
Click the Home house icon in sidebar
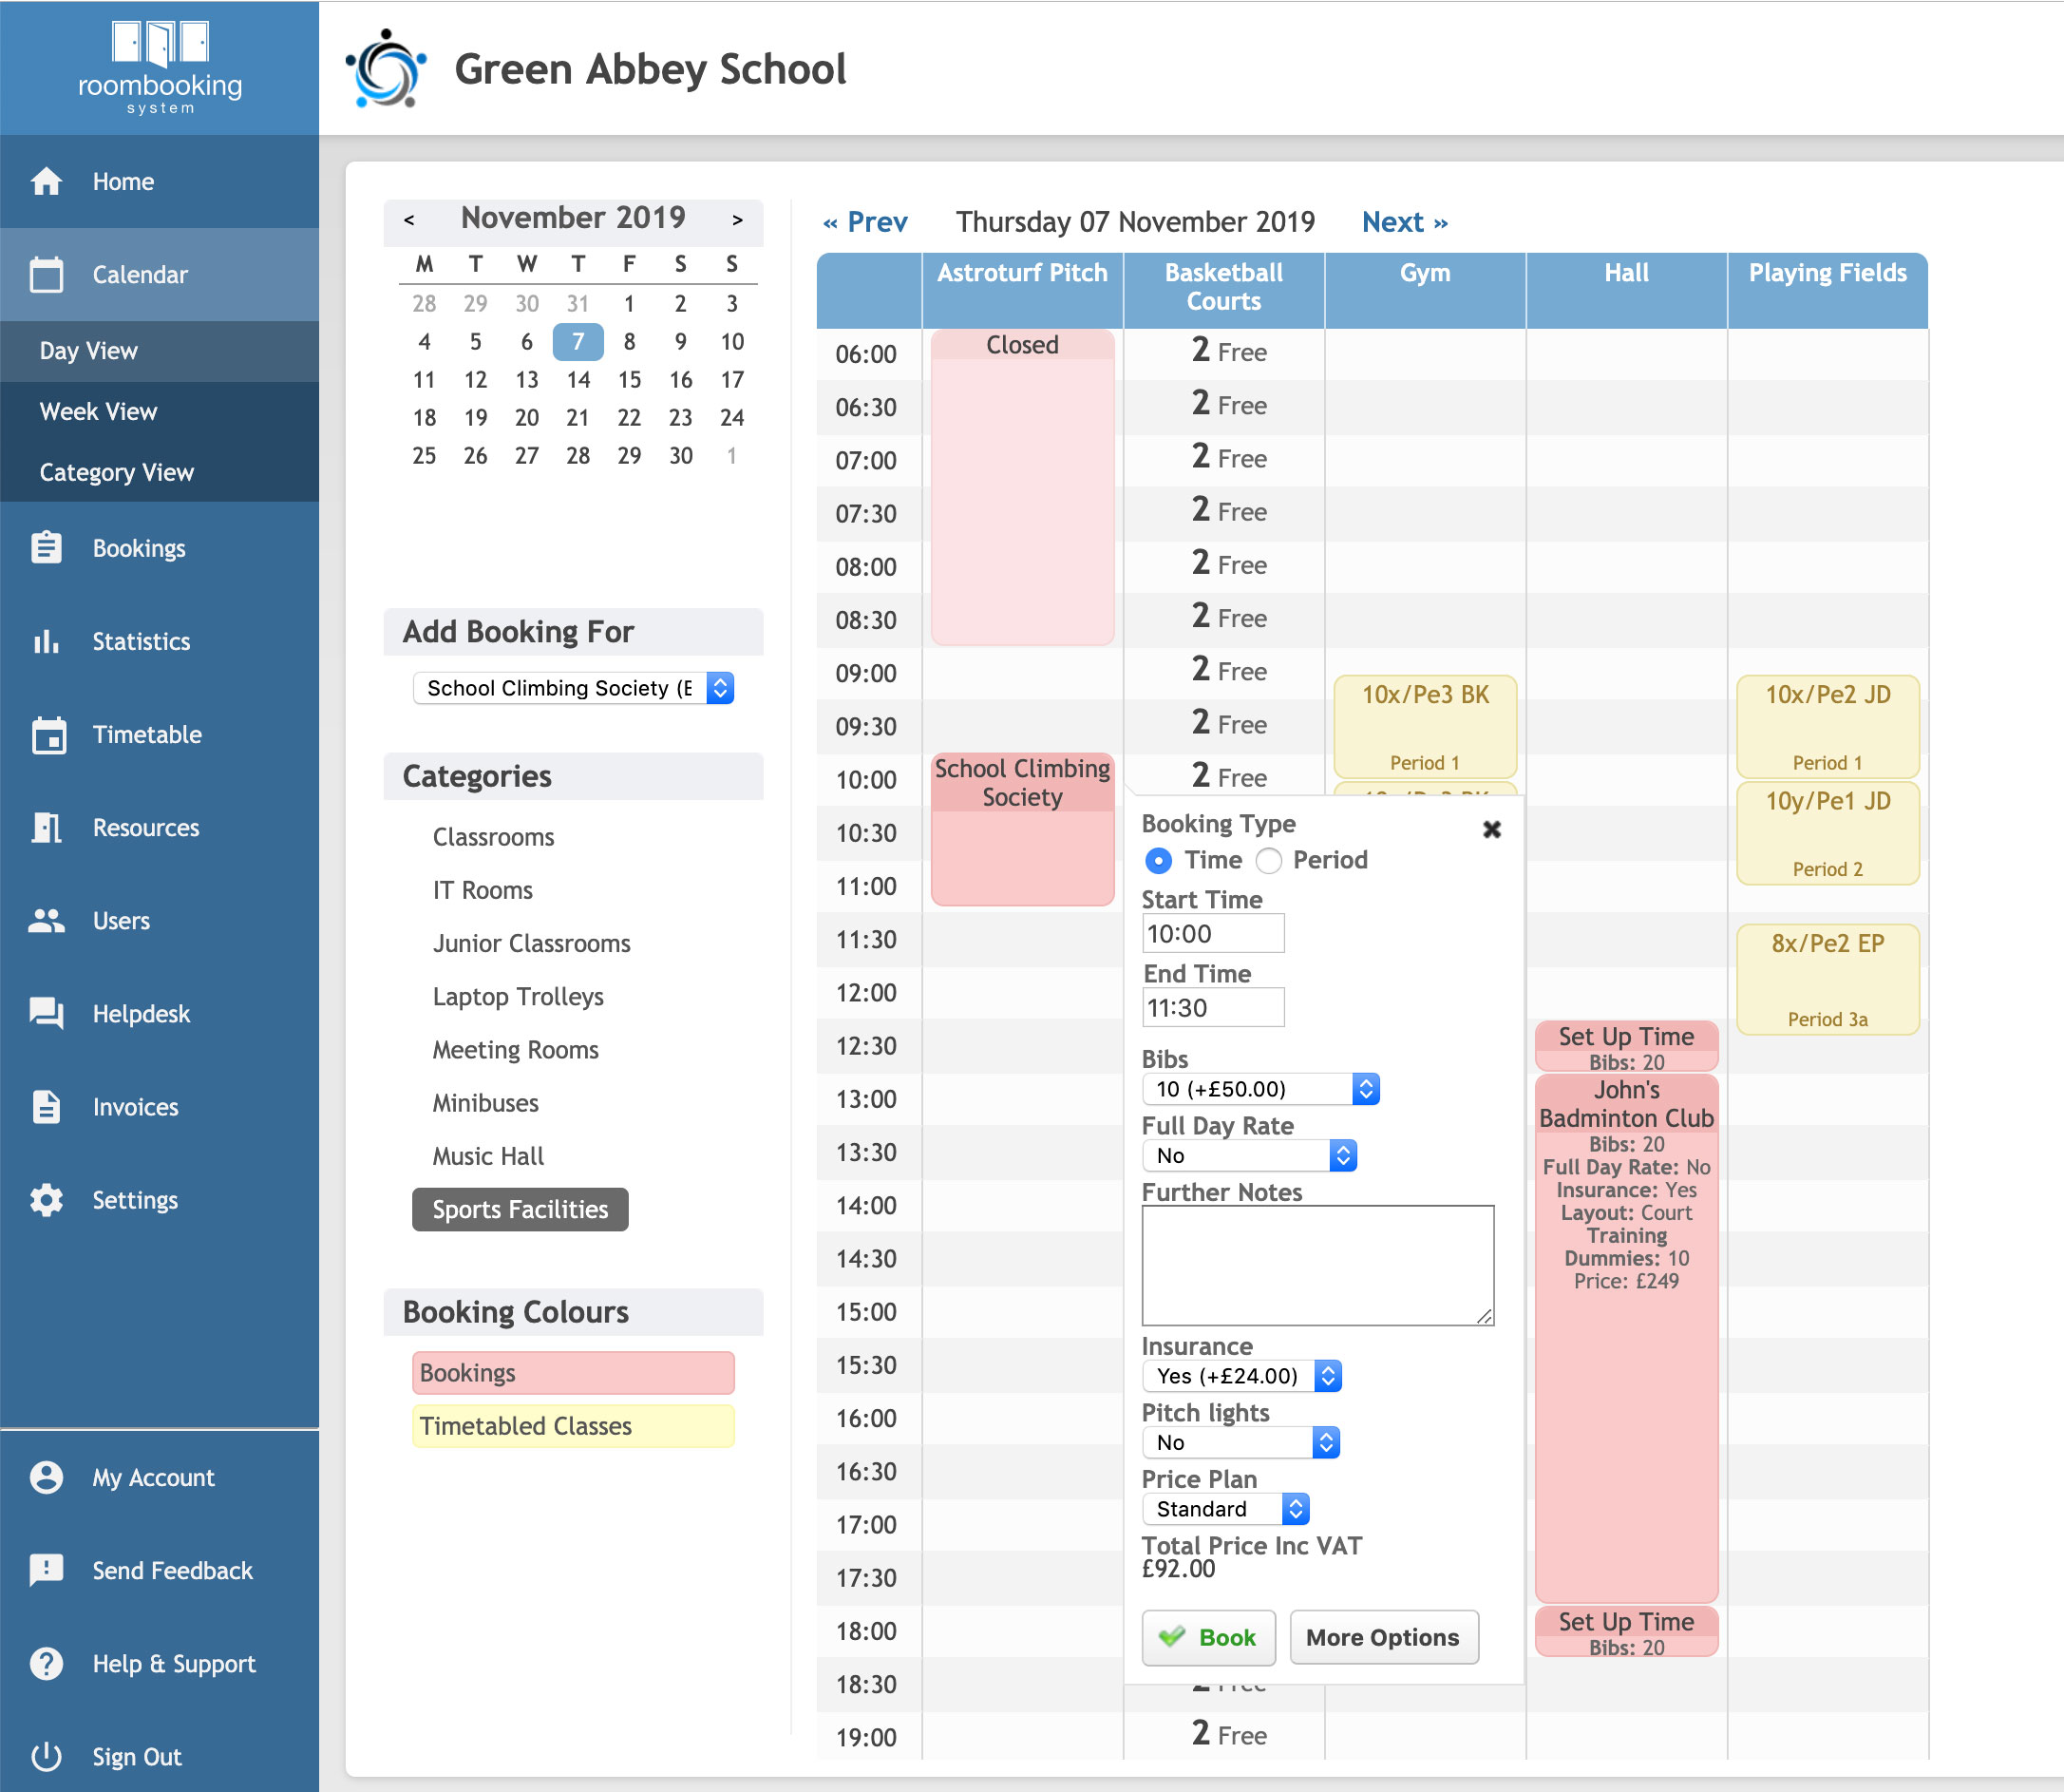pyautogui.click(x=46, y=182)
